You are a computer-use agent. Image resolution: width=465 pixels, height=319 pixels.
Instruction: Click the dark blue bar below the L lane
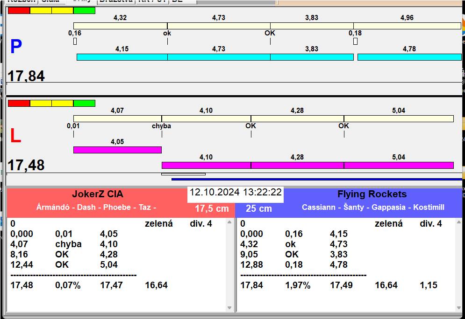coord(317,180)
